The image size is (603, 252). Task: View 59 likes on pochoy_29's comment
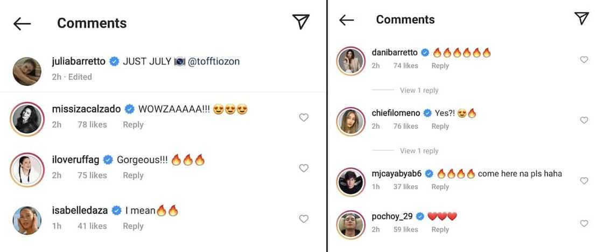[405, 229]
